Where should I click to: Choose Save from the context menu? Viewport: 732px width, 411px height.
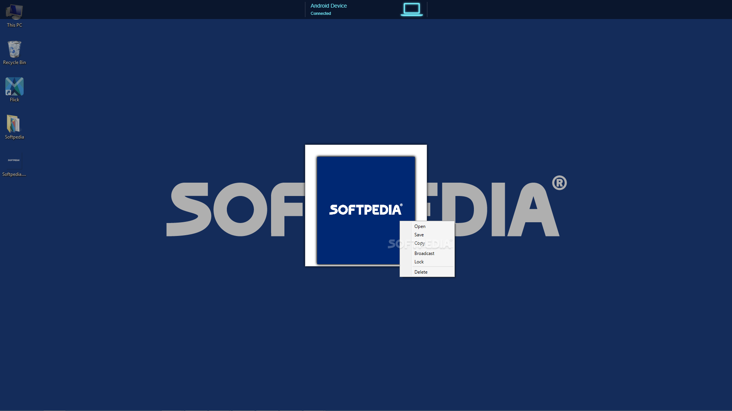(x=427, y=235)
